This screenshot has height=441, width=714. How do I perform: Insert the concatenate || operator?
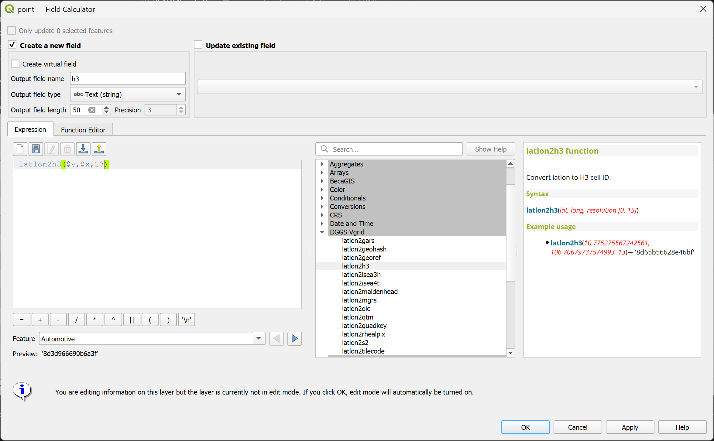132,320
